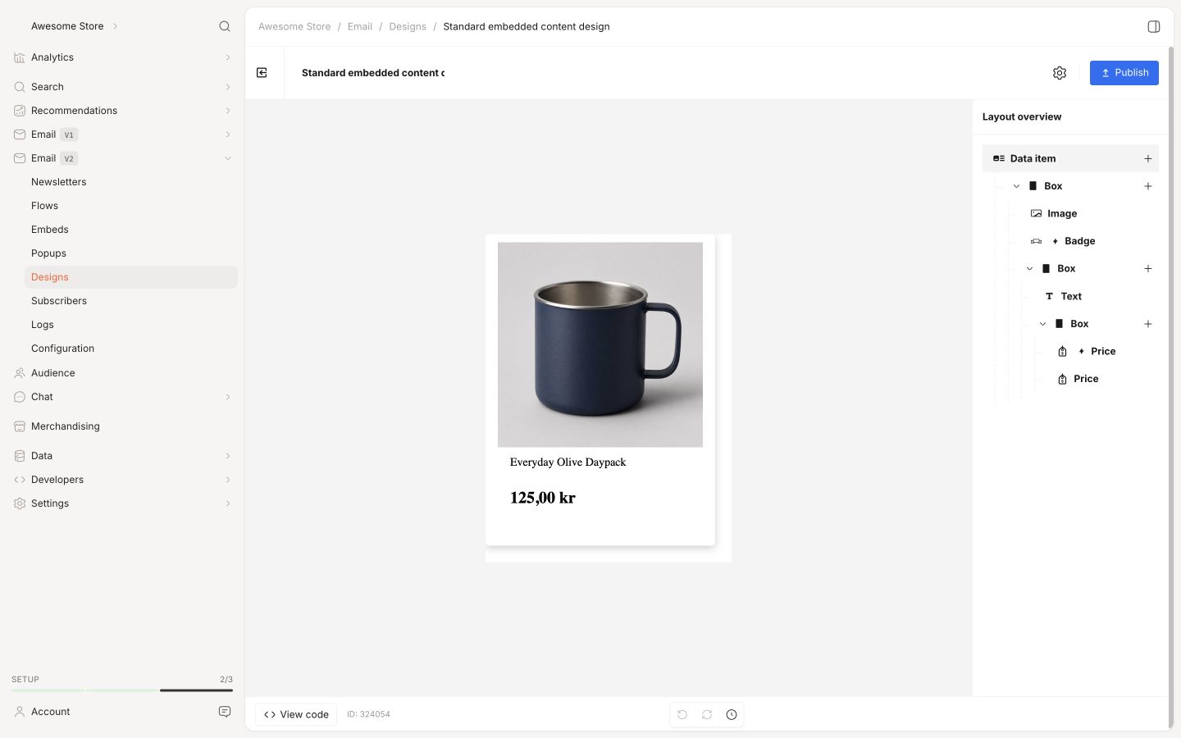Open the Embeds section
Viewport: 1181px width, 738px height.
[50, 230]
